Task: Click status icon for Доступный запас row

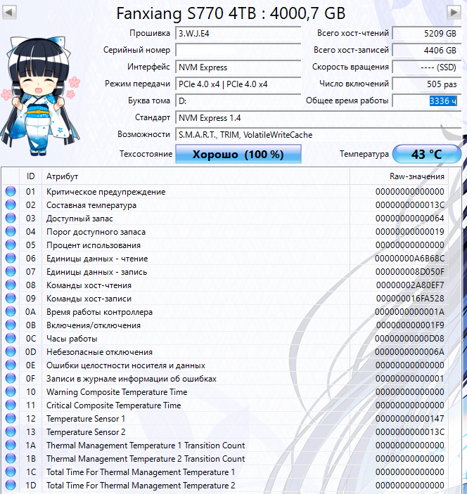Action: click(11, 219)
